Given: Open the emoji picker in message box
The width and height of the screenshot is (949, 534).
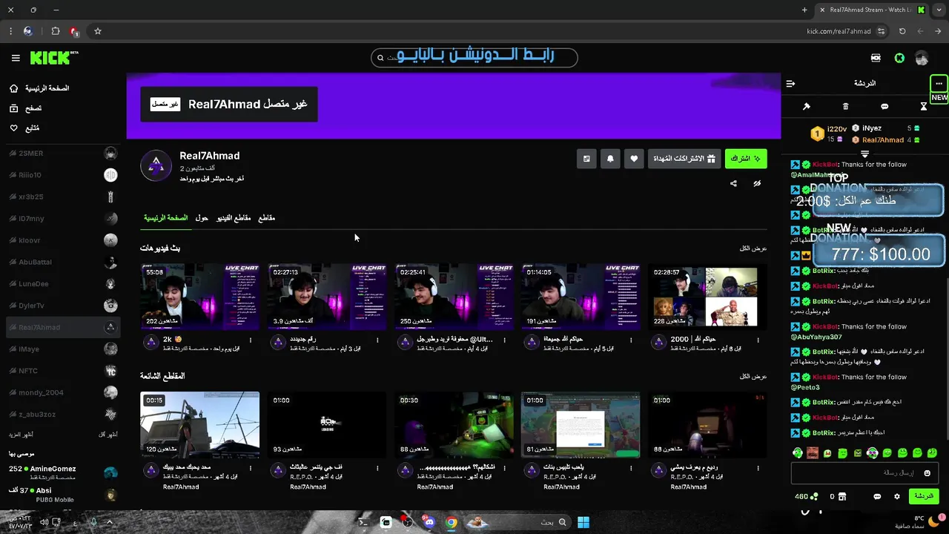Looking at the screenshot, I should click(x=927, y=473).
